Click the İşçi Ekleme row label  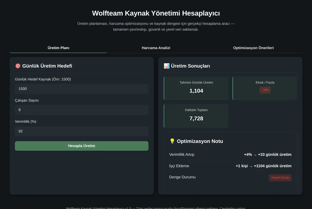pos(179,166)
